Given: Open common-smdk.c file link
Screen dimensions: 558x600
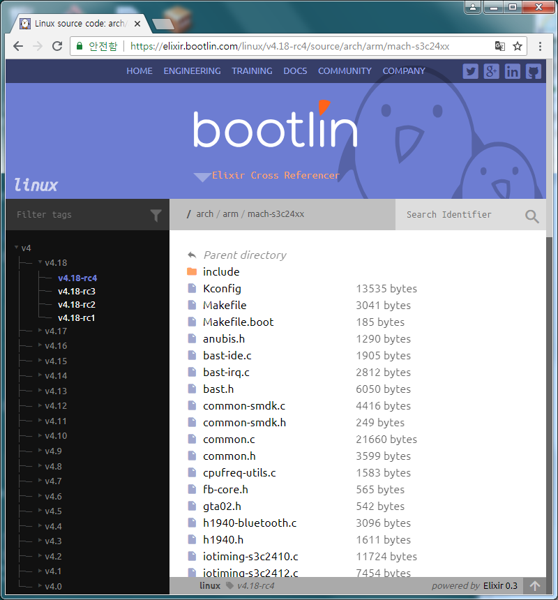Looking at the screenshot, I should (244, 406).
